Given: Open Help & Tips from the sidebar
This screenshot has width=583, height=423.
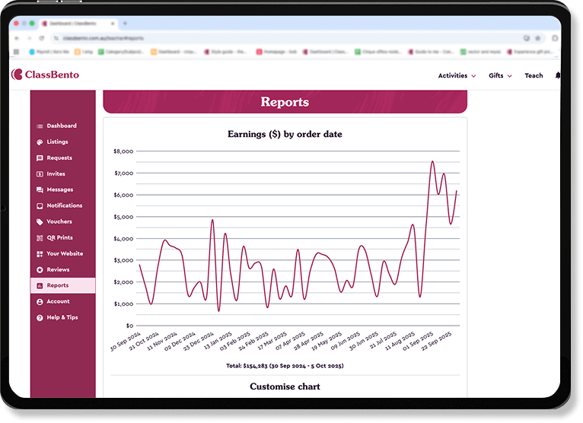Looking at the screenshot, I should 62,318.
